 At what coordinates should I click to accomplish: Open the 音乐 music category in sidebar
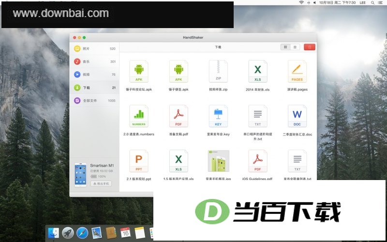[94, 61]
